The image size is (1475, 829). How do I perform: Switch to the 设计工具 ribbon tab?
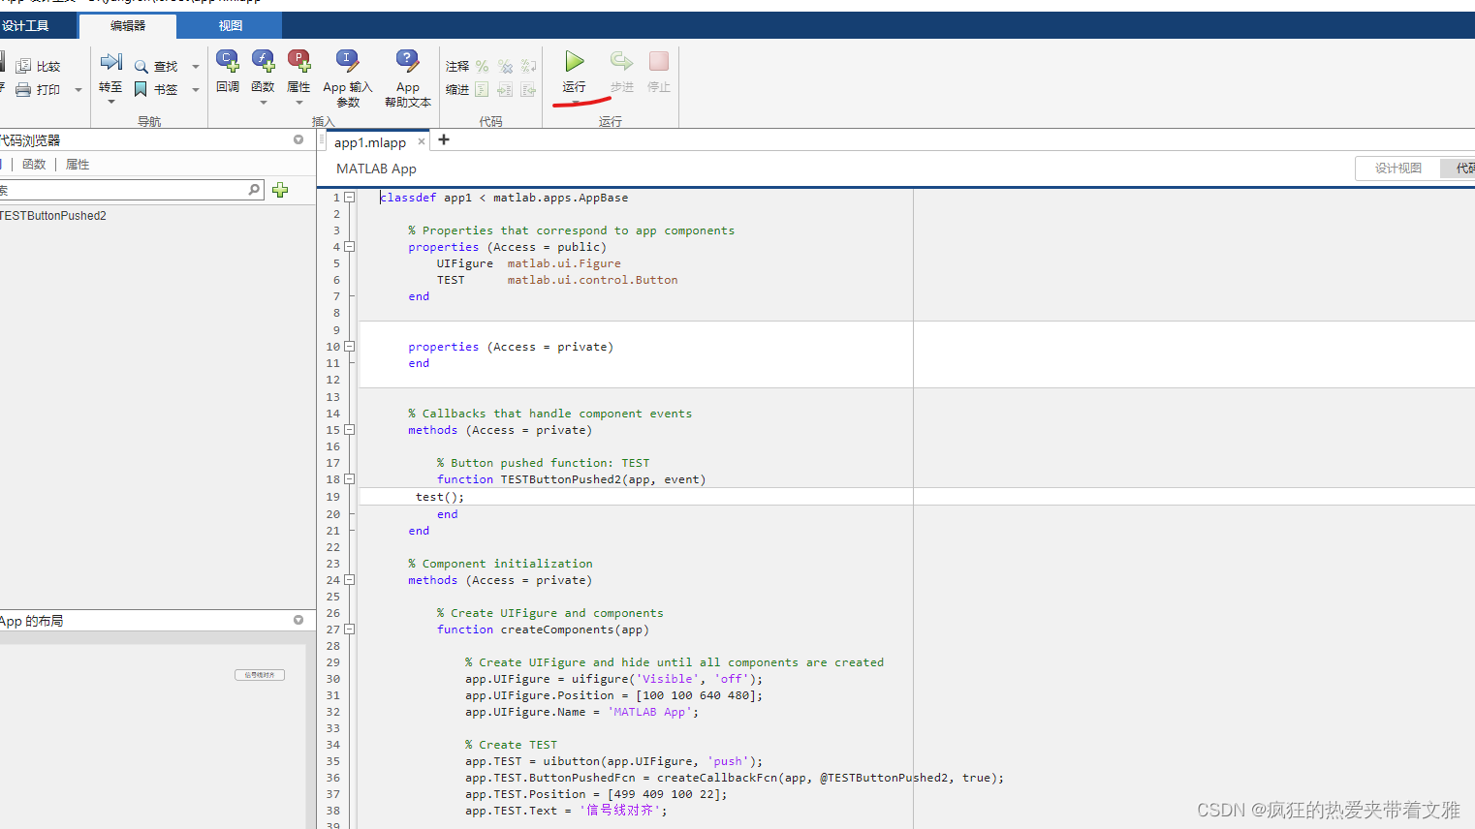(x=25, y=26)
